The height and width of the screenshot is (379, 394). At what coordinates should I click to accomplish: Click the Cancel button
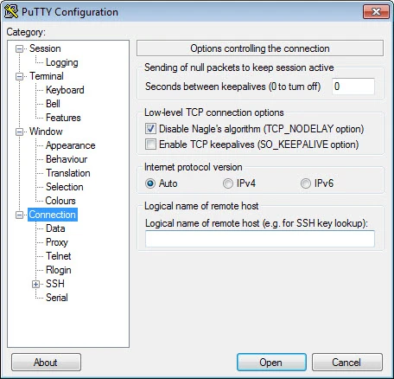(x=347, y=363)
